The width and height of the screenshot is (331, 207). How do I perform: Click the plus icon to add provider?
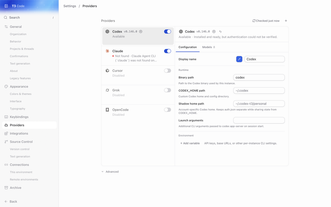286,21
